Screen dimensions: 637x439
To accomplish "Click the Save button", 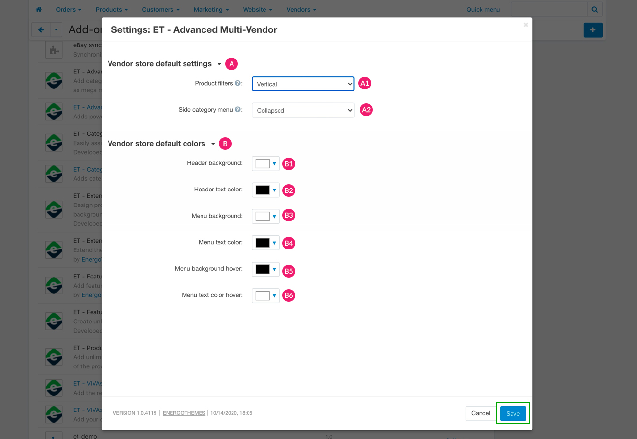I will coord(513,413).
